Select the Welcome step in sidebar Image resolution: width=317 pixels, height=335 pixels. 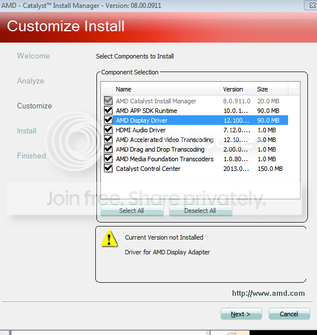(33, 56)
